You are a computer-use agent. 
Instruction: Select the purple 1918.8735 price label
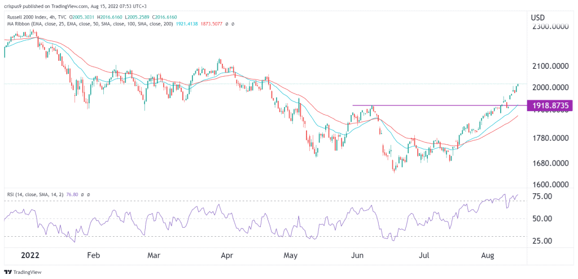pos(550,105)
